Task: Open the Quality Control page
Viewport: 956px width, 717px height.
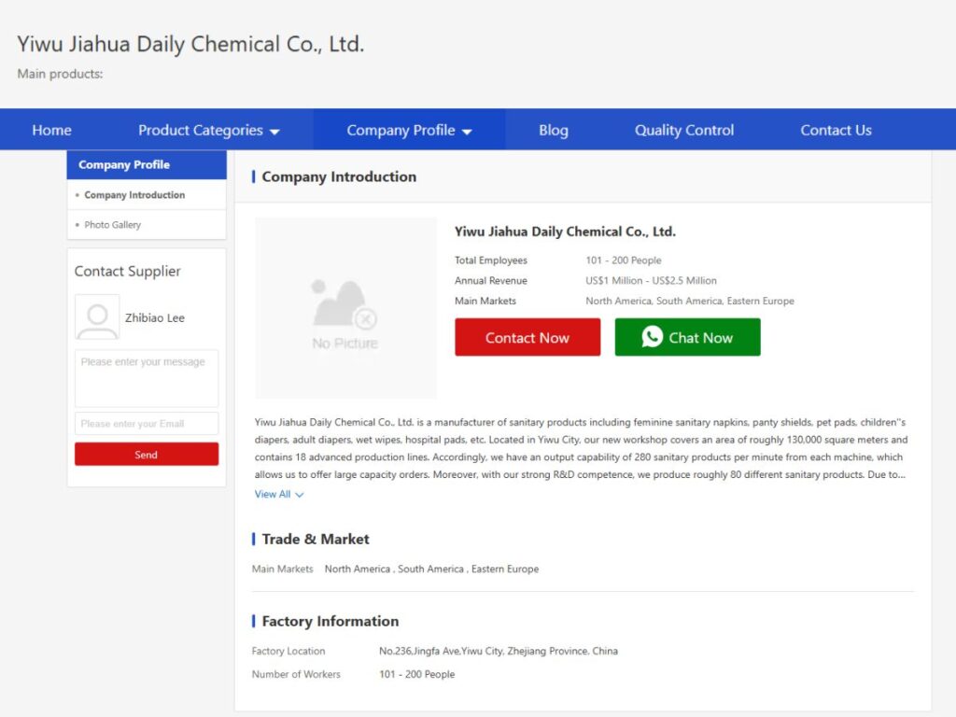Action: point(684,130)
